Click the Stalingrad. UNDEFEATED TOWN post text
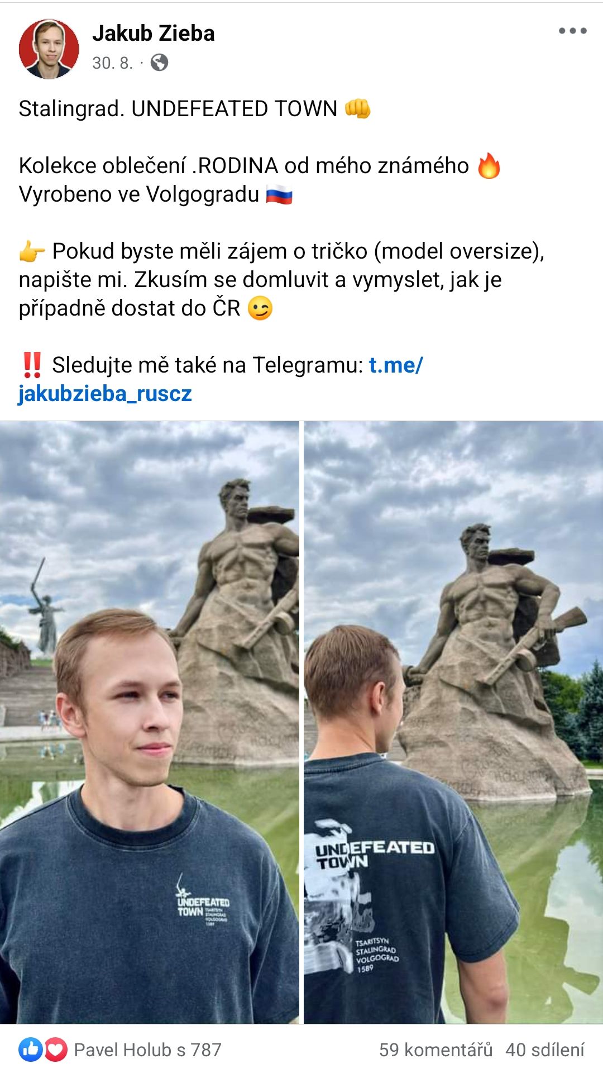Screen dimensions: 603x1073 coord(178,108)
